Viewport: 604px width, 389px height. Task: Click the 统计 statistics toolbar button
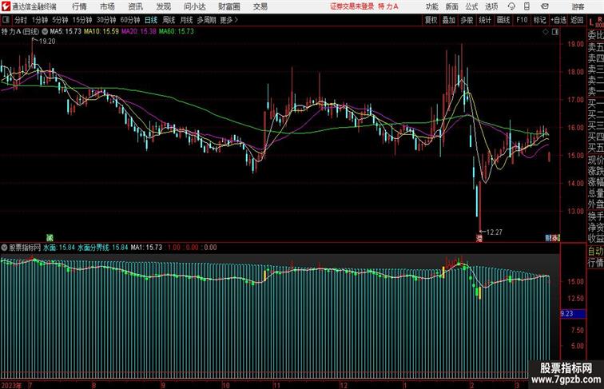click(485, 20)
